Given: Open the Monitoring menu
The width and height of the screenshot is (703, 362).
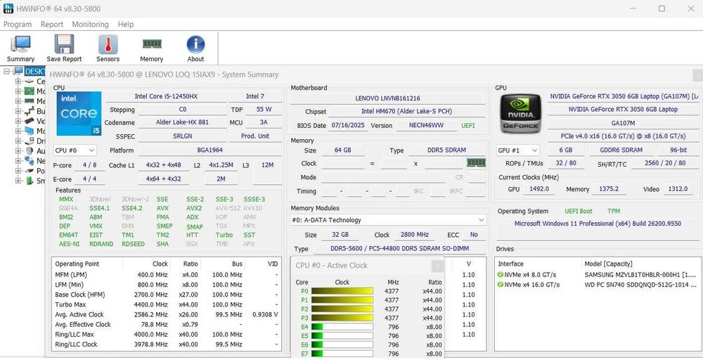Looking at the screenshot, I should [90, 24].
